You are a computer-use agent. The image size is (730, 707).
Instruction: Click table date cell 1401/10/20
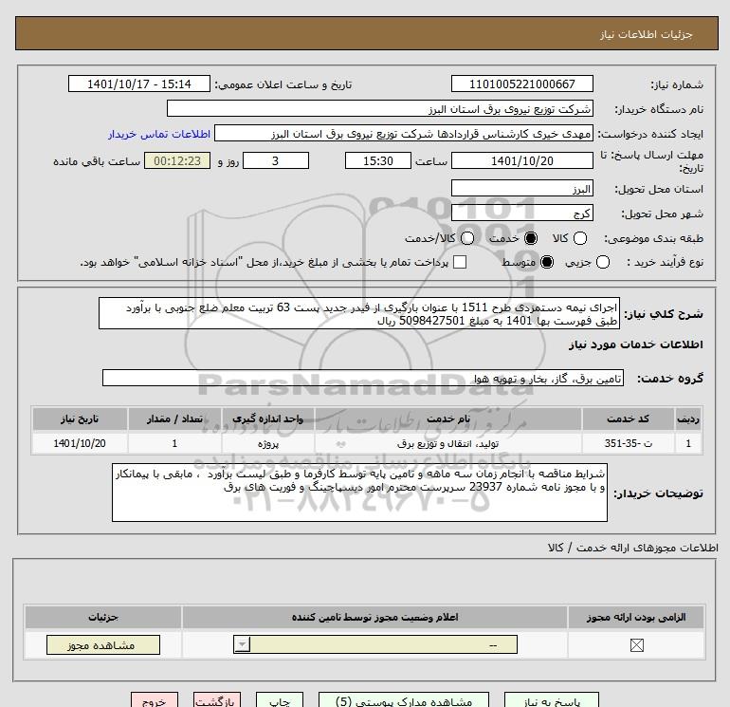click(80, 443)
